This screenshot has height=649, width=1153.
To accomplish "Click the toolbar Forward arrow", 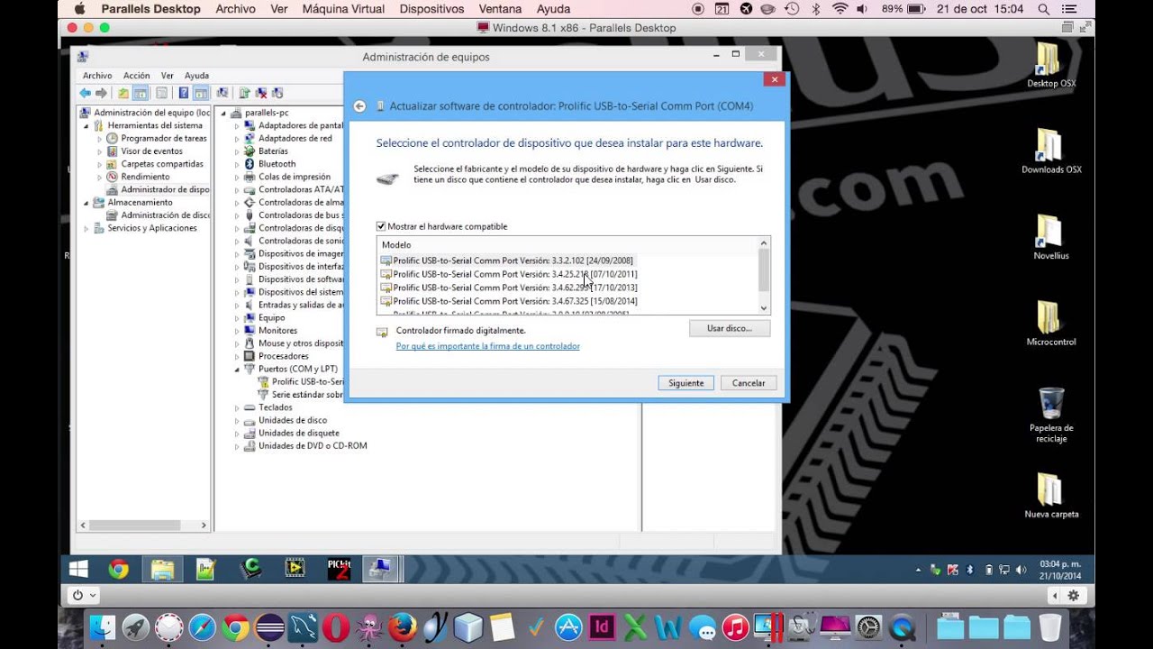I will [101, 93].
